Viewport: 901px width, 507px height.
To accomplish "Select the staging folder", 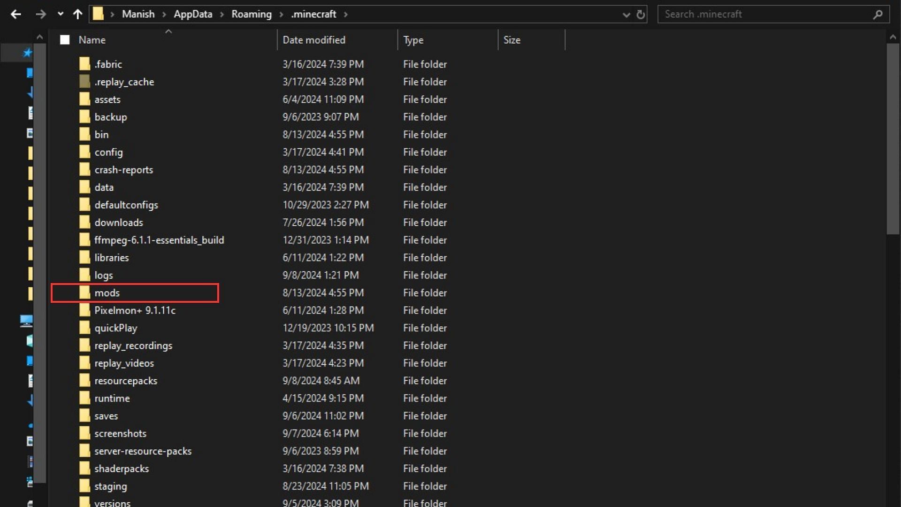I will point(109,486).
